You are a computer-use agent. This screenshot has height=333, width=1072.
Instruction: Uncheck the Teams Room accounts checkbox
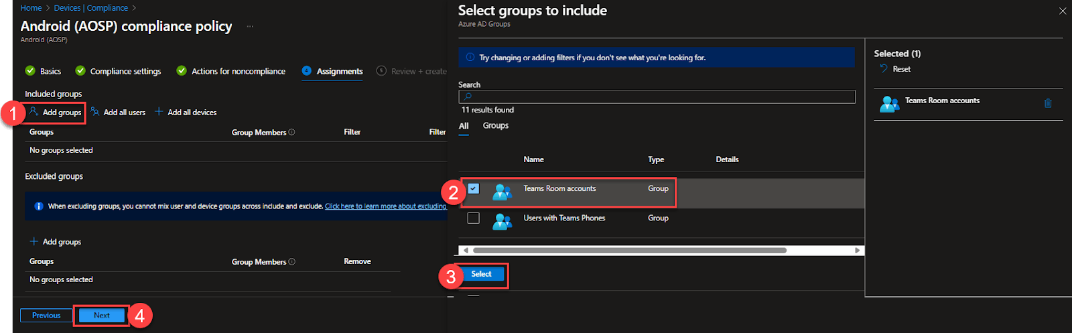[x=474, y=189]
